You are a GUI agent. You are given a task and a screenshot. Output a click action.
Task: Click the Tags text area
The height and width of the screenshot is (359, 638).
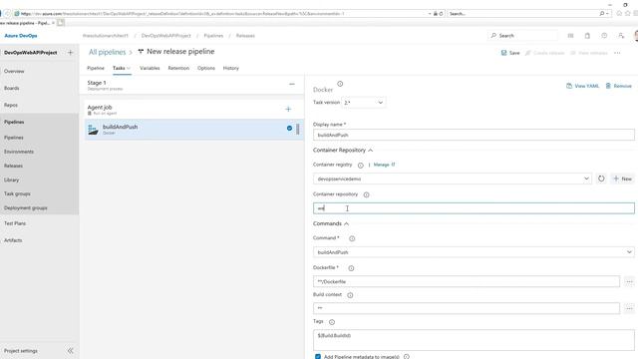tap(474, 340)
